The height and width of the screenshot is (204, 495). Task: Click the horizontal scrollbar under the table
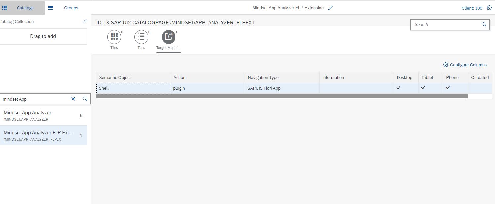pyautogui.click(x=282, y=96)
